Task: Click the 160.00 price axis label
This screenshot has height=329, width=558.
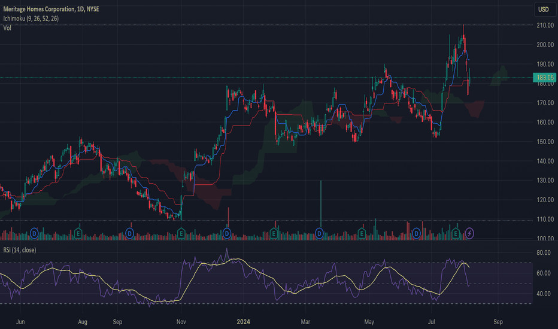Action: [545, 123]
